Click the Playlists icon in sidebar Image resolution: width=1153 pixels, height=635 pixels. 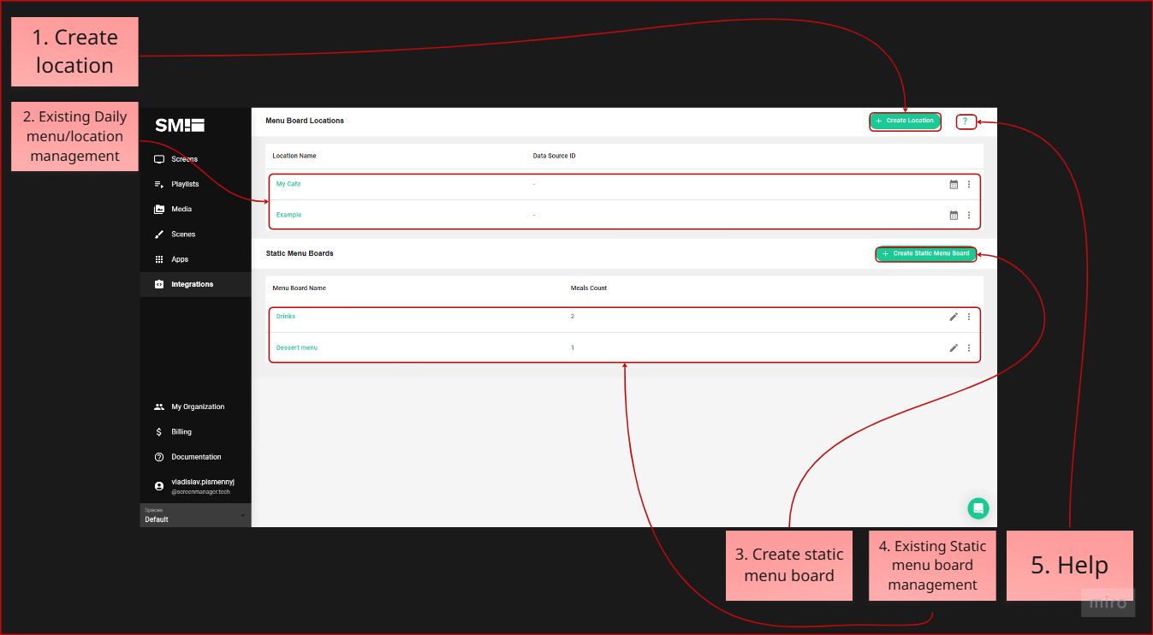(x=158, y=184)
